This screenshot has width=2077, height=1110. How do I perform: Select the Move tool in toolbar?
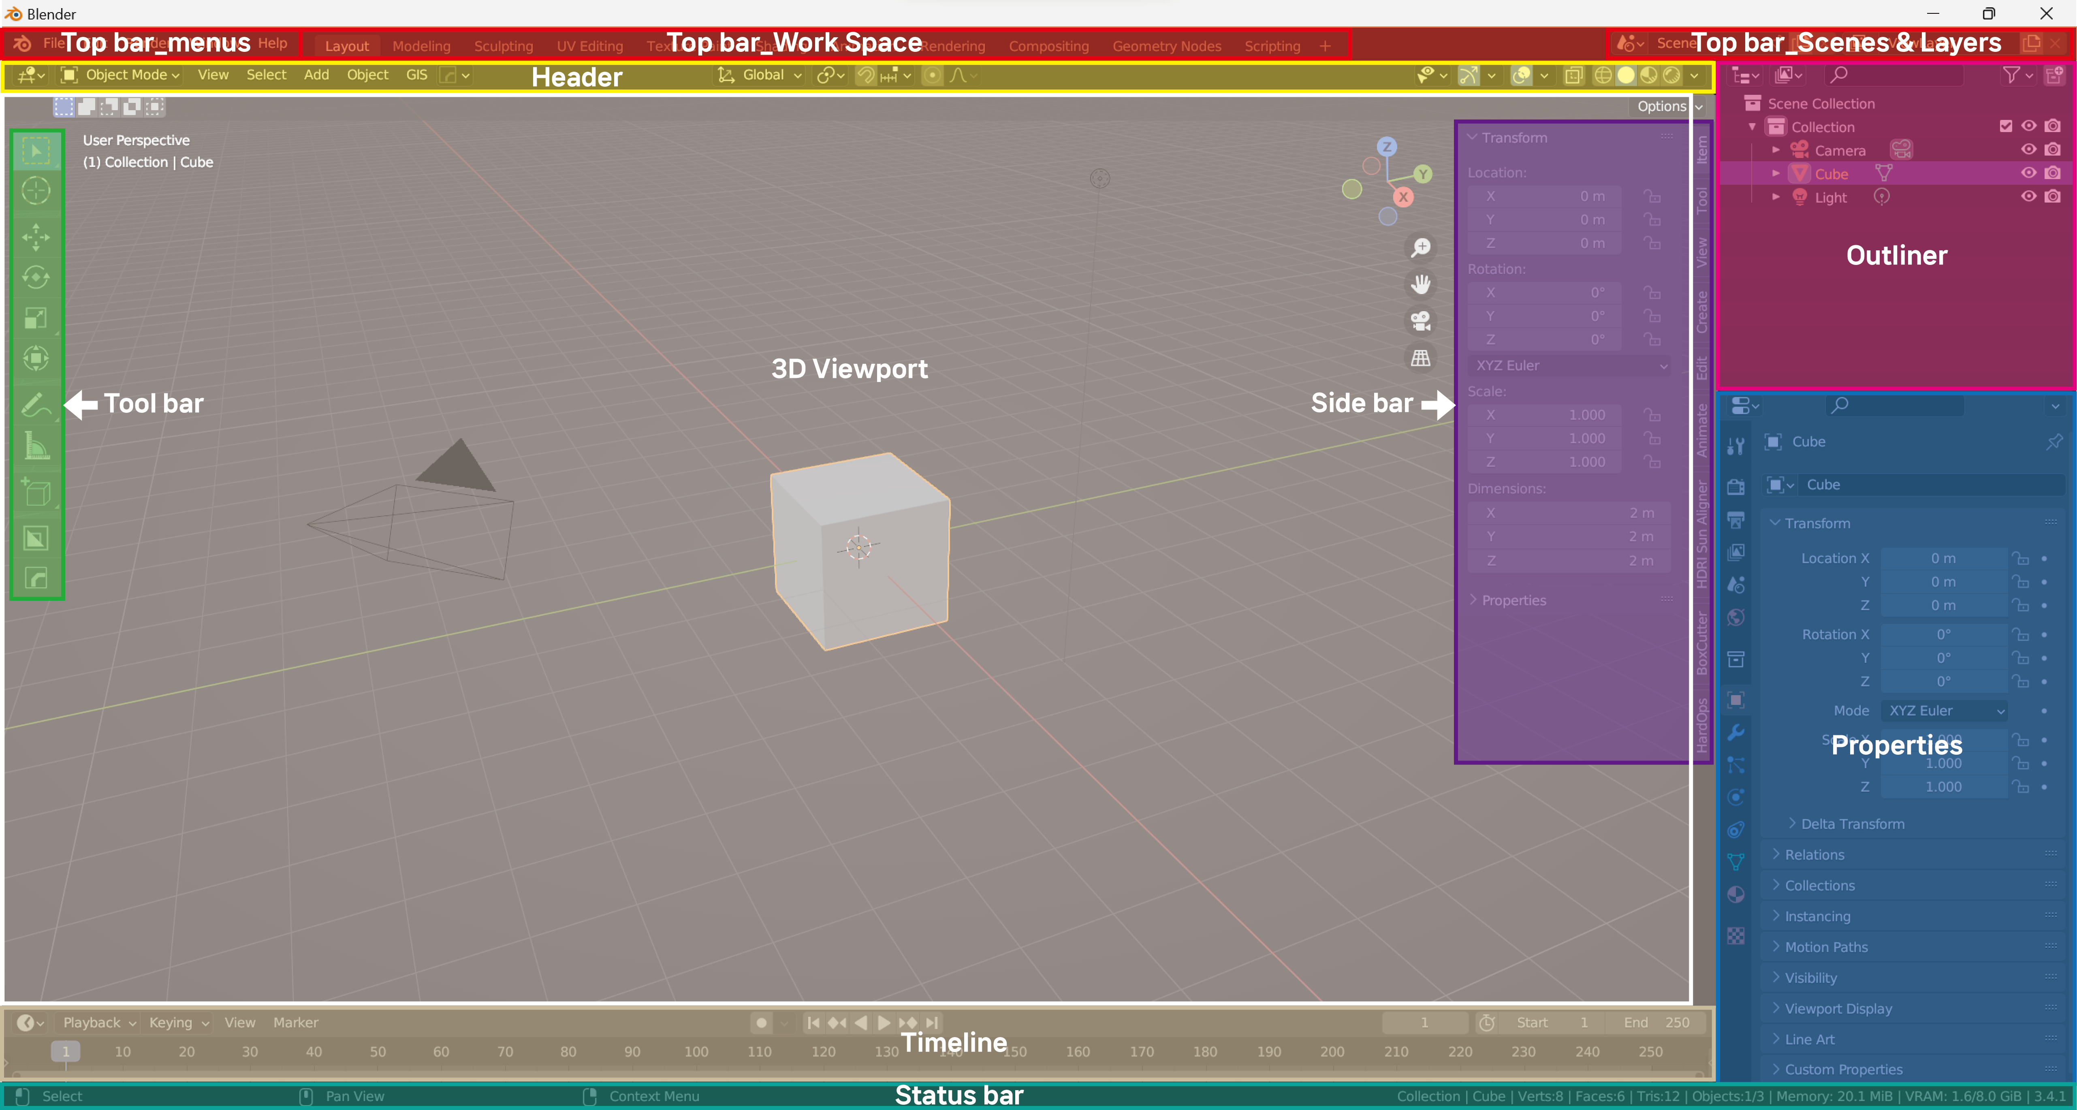pos(36,237)
